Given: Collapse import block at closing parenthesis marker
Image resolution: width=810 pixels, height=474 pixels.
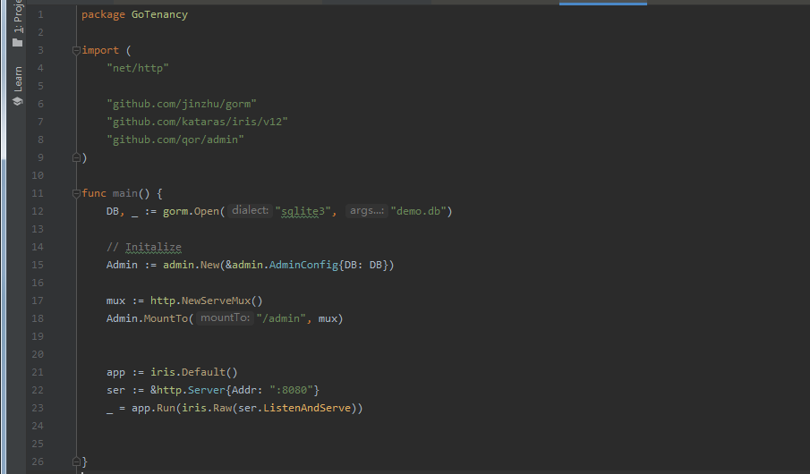Looking at the screenshot, I should (x=76, y=157).
